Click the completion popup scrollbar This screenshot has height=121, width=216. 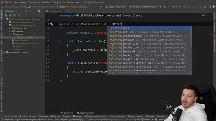coord(191,36)
